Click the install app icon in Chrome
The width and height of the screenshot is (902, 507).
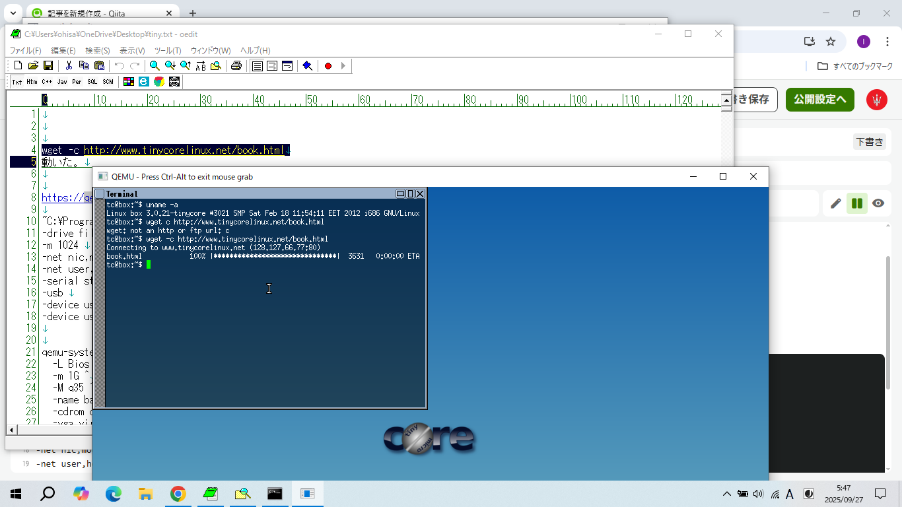coord(810,42)
